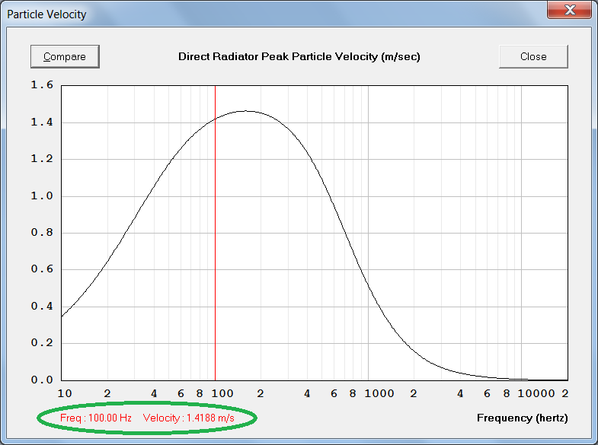Click the 0.2 y-axis label
The image size is (598, 445).
point(42,343)
